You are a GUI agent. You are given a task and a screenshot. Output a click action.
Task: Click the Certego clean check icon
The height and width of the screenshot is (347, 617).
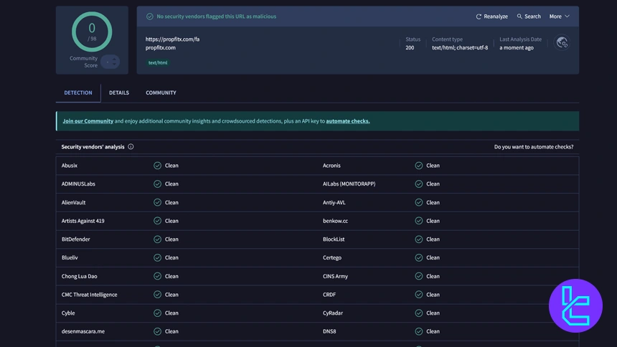pyautogui.click(x=419, y=257)
